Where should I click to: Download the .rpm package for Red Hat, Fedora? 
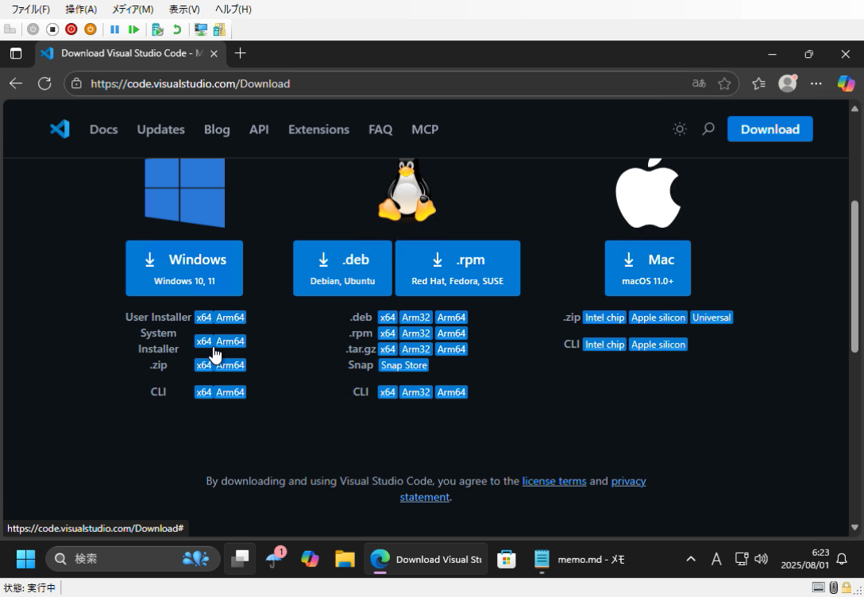coord(457,268)
